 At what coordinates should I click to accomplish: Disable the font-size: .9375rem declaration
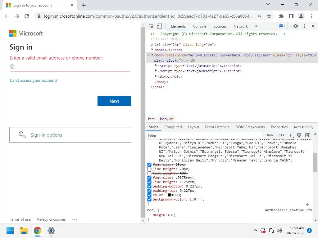[149, 178]
